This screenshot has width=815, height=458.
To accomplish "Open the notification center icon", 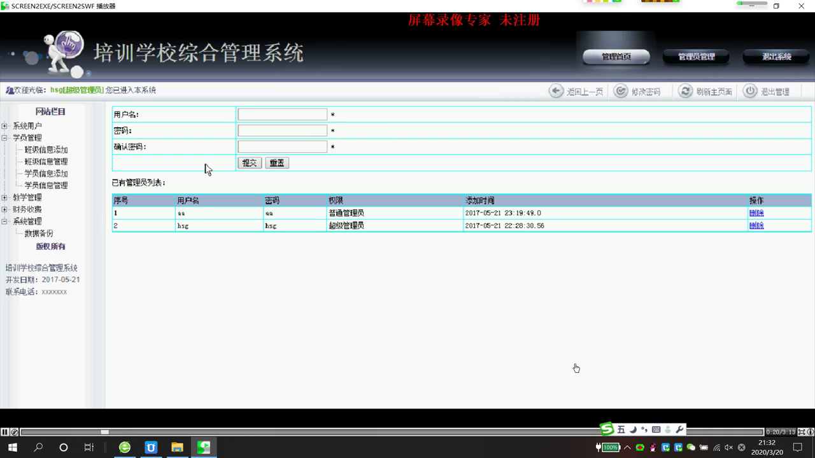I will click(798, 447).
